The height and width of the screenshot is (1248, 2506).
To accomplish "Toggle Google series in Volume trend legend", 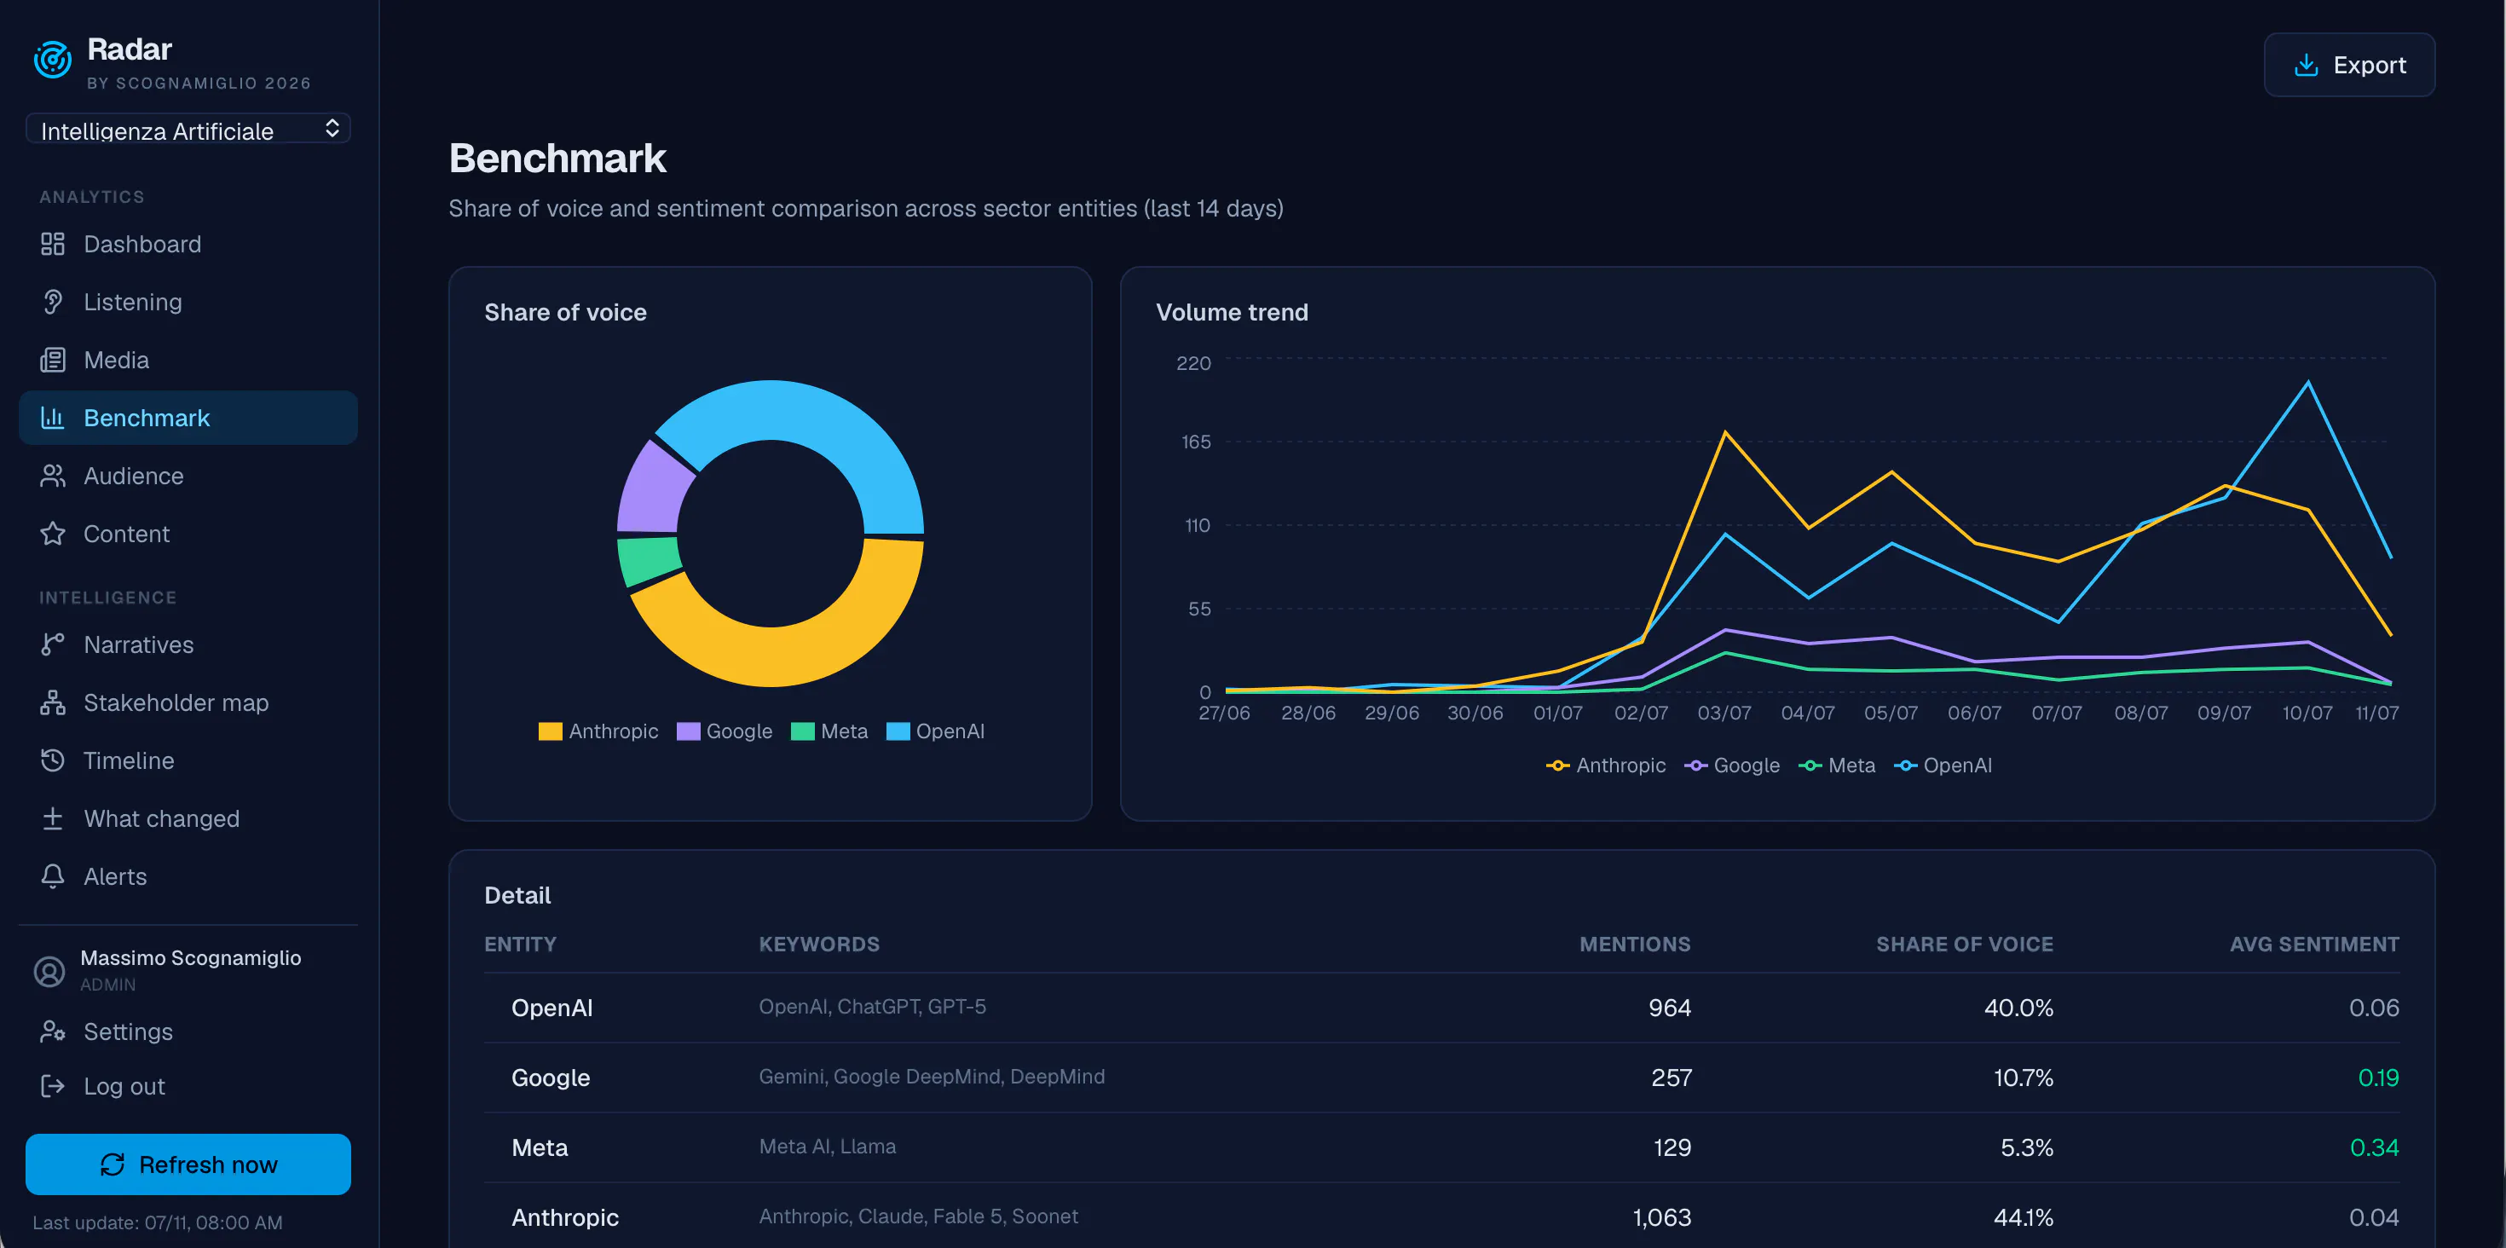I will coord(1733,766).
